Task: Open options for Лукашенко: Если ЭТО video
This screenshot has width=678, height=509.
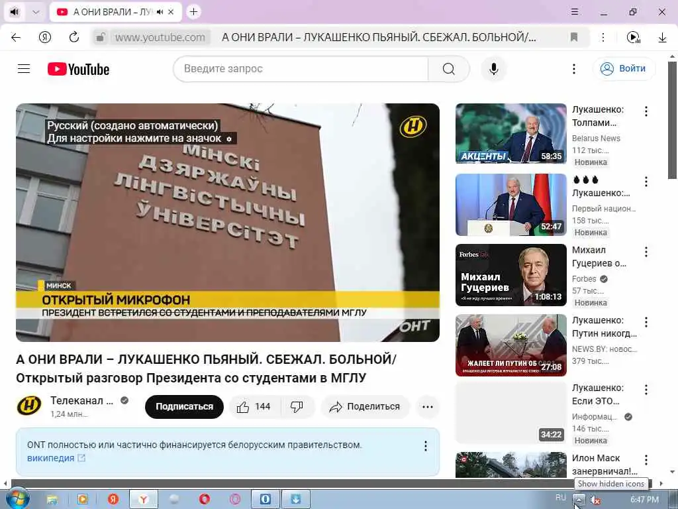Action: tap(646, 390)
